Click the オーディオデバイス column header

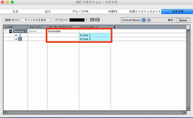pyautogui.click(x=63, y=27)
